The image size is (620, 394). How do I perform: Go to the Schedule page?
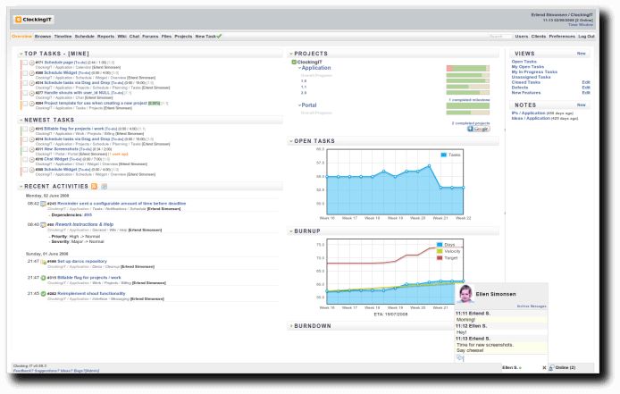85,37
